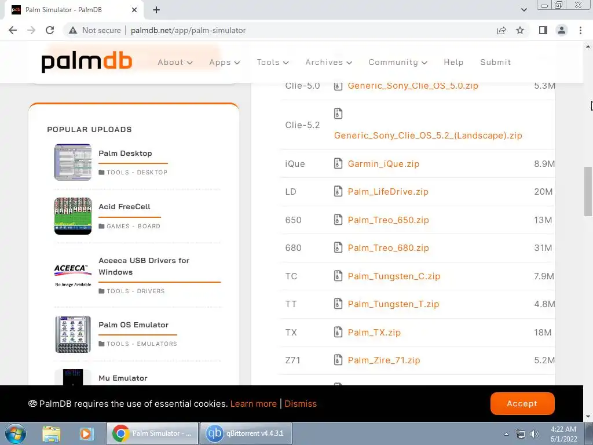
Task: Share this page from the address bar
Action: pos(502,30)
